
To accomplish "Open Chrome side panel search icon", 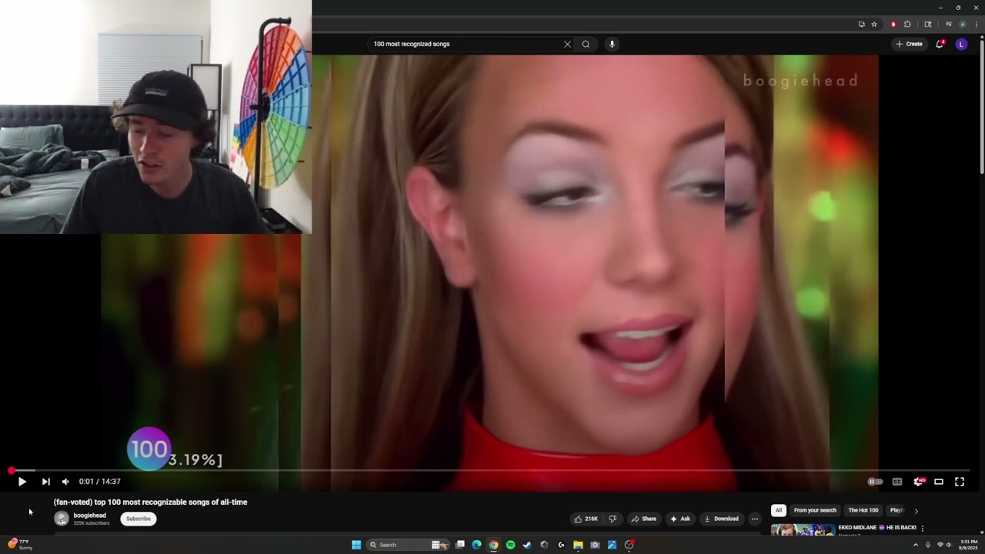I will [928, 24].
